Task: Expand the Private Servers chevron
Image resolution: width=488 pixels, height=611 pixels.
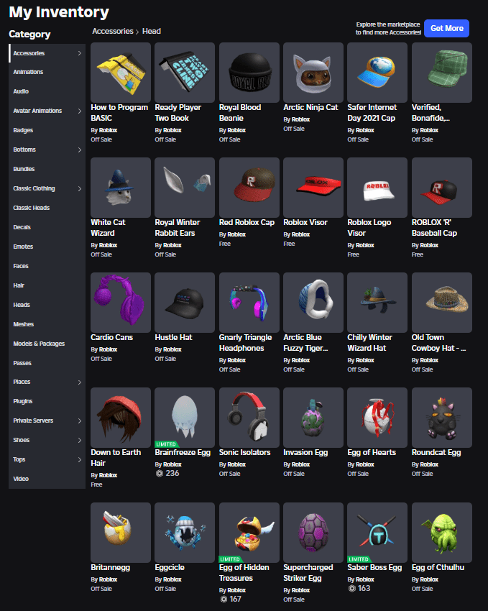Action: tap(80, 421)
